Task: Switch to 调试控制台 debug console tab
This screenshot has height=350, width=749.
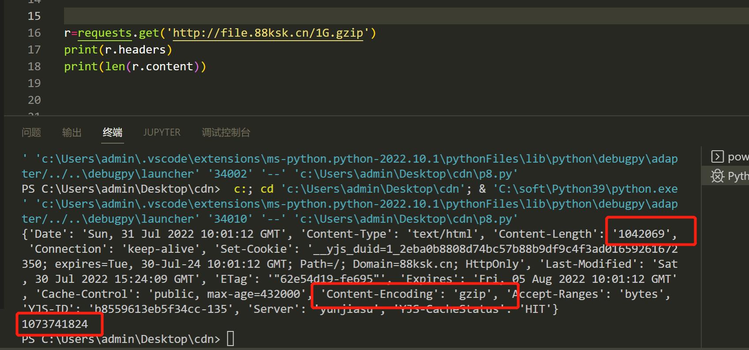Action: pos(226,132)
